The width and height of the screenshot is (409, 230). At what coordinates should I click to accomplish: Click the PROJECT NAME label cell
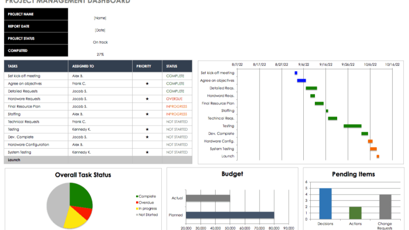(x=36, y=14)
